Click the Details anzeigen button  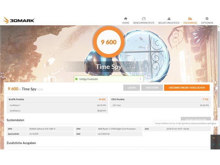(196, 119)
